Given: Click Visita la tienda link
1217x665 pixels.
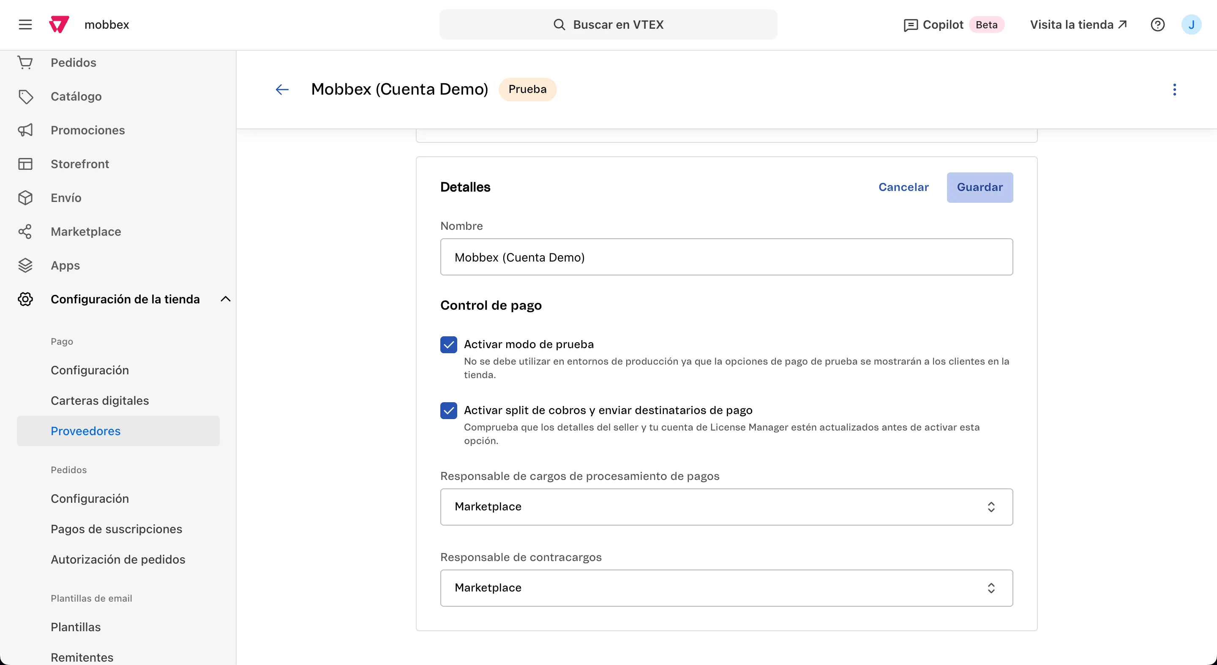Looking at the screenshot, I should [1078, 25].
